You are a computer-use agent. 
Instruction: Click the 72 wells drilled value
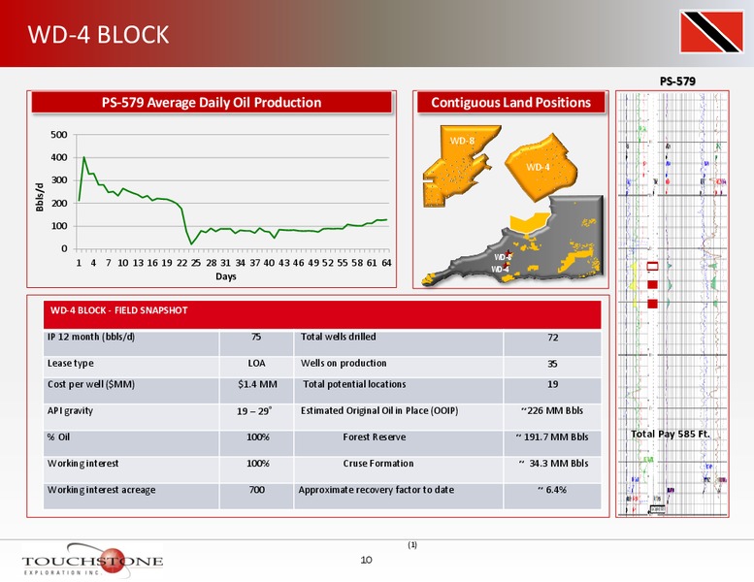pos(553,338)
